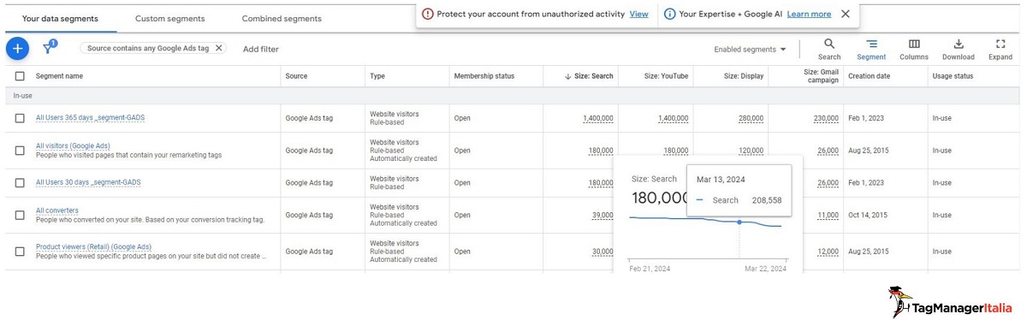This screenshot has height=332, width=1027.
Task: Switch to Combined segments tab
Action: 282,18
